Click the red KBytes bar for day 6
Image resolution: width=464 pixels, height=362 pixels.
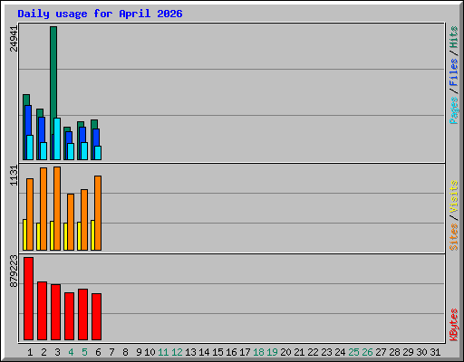pos(96,317)
